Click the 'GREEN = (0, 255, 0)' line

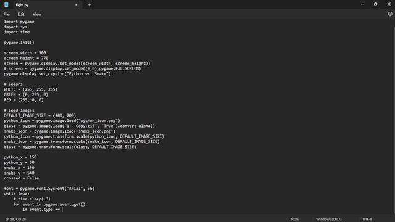click(x=26, y=94)
